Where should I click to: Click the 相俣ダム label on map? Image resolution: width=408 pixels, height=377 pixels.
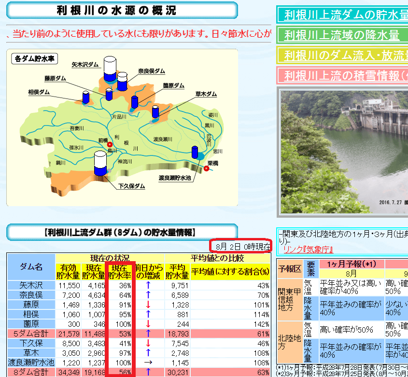tap(39, 92)
